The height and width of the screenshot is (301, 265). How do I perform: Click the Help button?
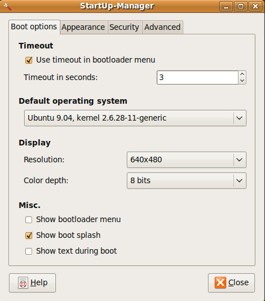pos(33,283)
